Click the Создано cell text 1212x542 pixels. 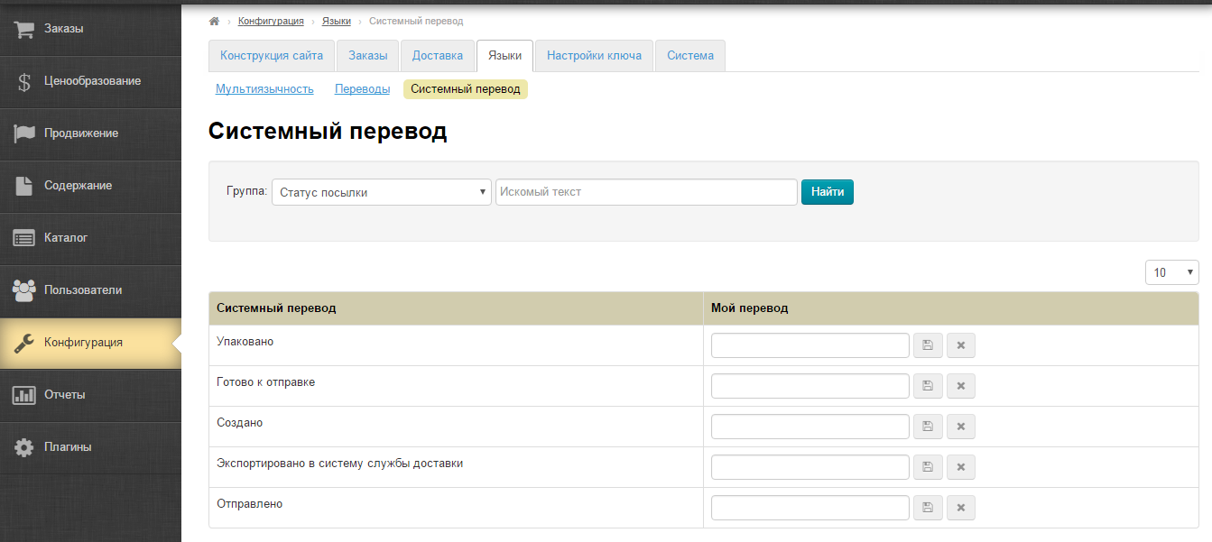[x=240, y=423]
